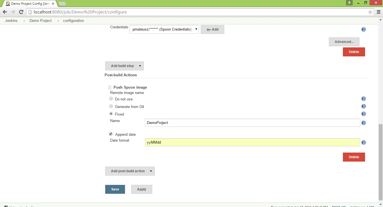The height and width of the screenshot is (207, 383).
Task: Select the Do not use radio button
Action: (x=111, y=99)
